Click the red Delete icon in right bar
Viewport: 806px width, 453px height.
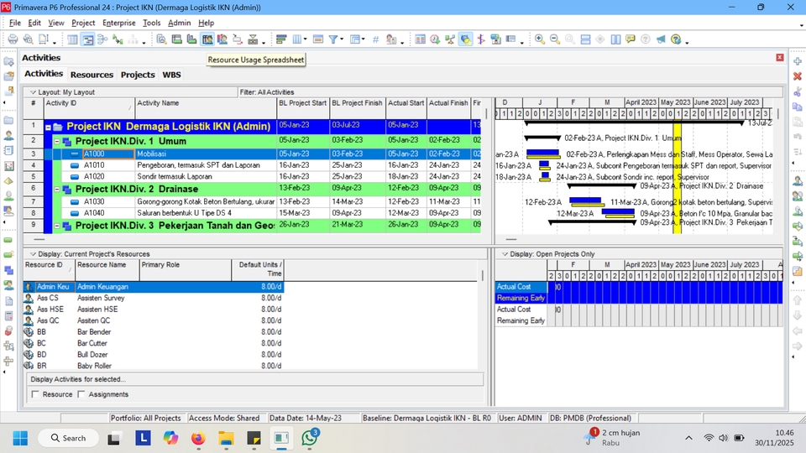pos(798,76)
